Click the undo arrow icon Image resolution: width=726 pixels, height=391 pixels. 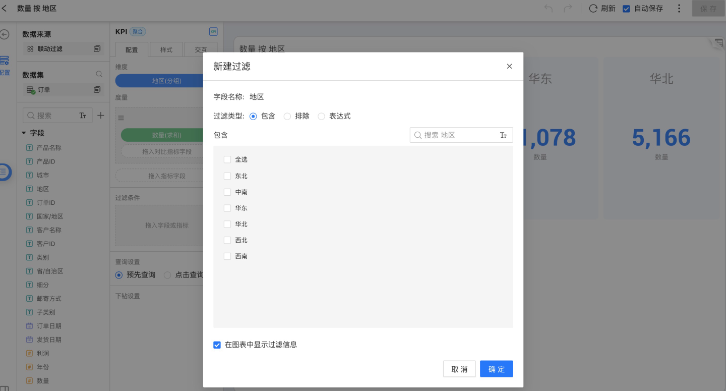[549, 9]
